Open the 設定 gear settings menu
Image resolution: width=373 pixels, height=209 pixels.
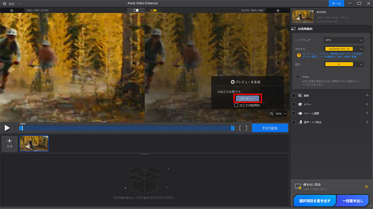click(x=5, y=3)
